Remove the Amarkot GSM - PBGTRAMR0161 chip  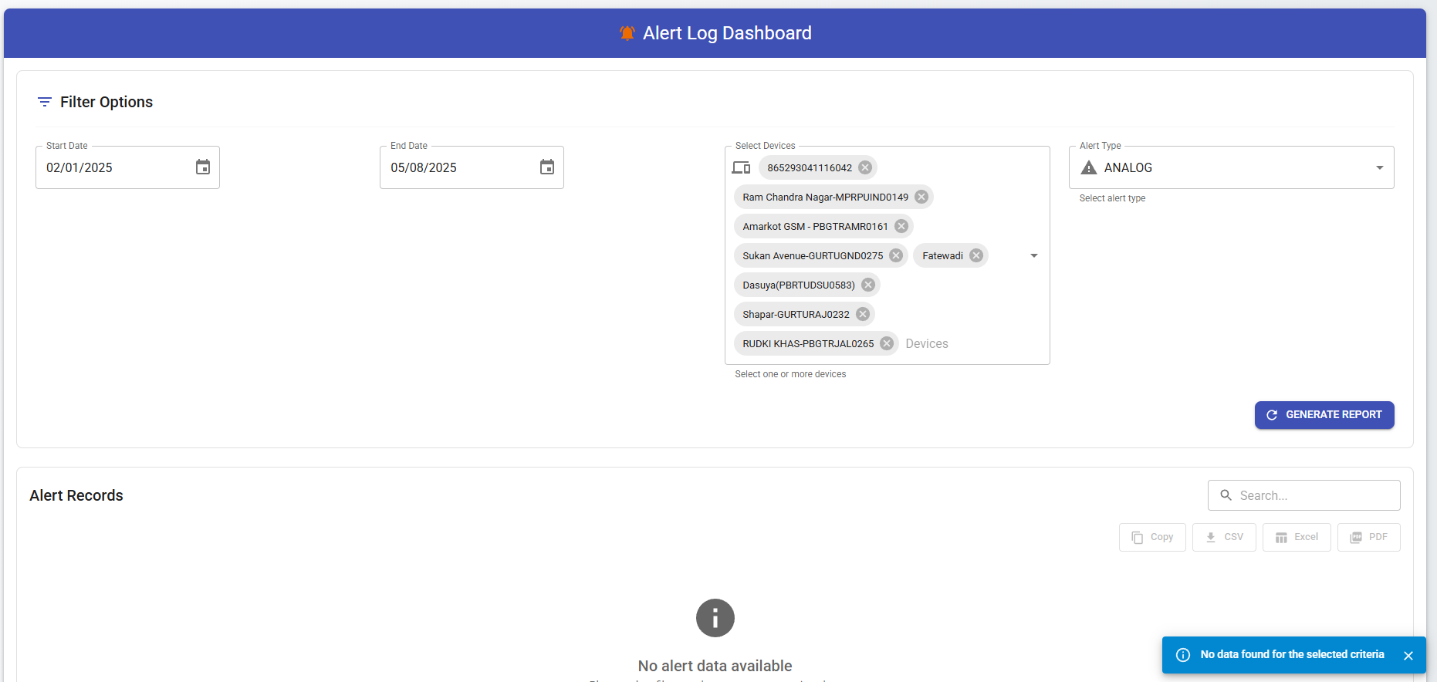901,226
